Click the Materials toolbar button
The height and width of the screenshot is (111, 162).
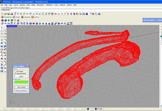(26, 17)
